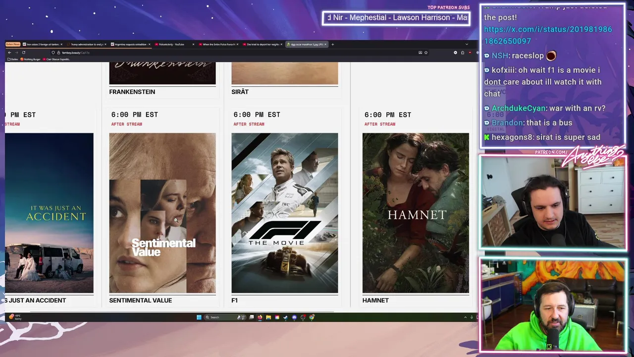Open Chrome from the taskbar
634x357 pixels.
point(312,317)
